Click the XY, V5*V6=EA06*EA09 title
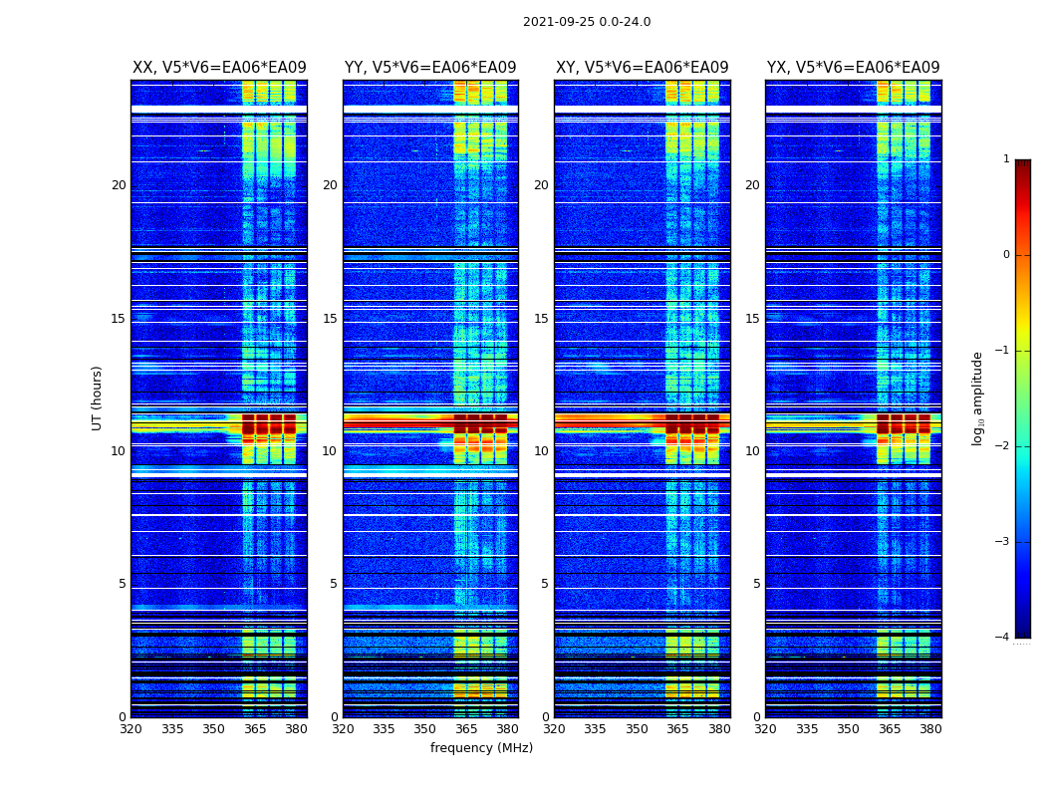The height and width of the screenshot is (797, 1046). click(642, 68)
